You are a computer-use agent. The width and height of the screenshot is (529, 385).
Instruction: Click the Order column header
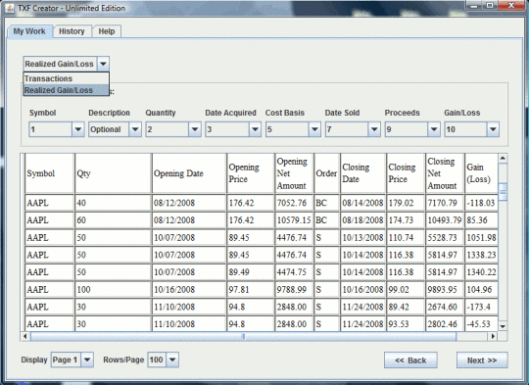pos(326,173)
